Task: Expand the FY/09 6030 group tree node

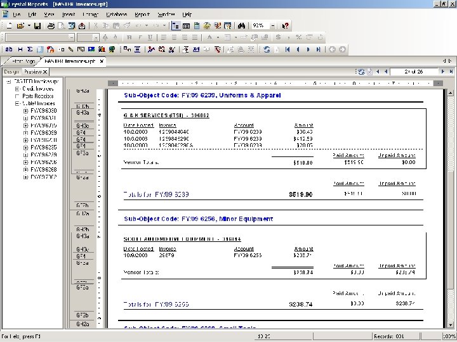Action: click(x=25, y=111)
